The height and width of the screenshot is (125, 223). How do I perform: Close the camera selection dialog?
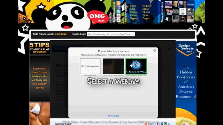tap(155, 50)
